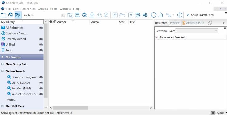Open the Edit menu
Image resolution: width=227 pixels, height=115 pixels.
tap(15, 9)
